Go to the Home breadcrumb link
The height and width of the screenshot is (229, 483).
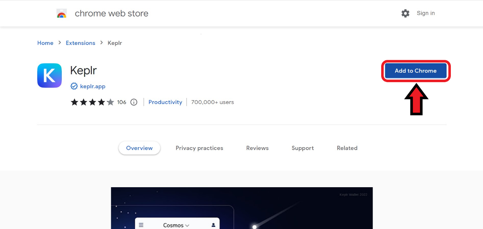45,43
